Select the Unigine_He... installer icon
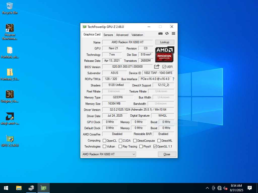Image resolution: width=258 pixels, height=193 pixels. [10, 96]
